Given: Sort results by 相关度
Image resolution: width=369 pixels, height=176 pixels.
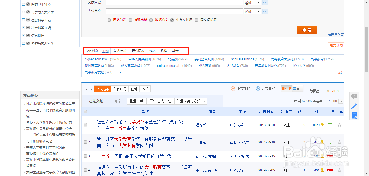Looking at the screenshot, I should pyautogui.click(x=102, y=89).
